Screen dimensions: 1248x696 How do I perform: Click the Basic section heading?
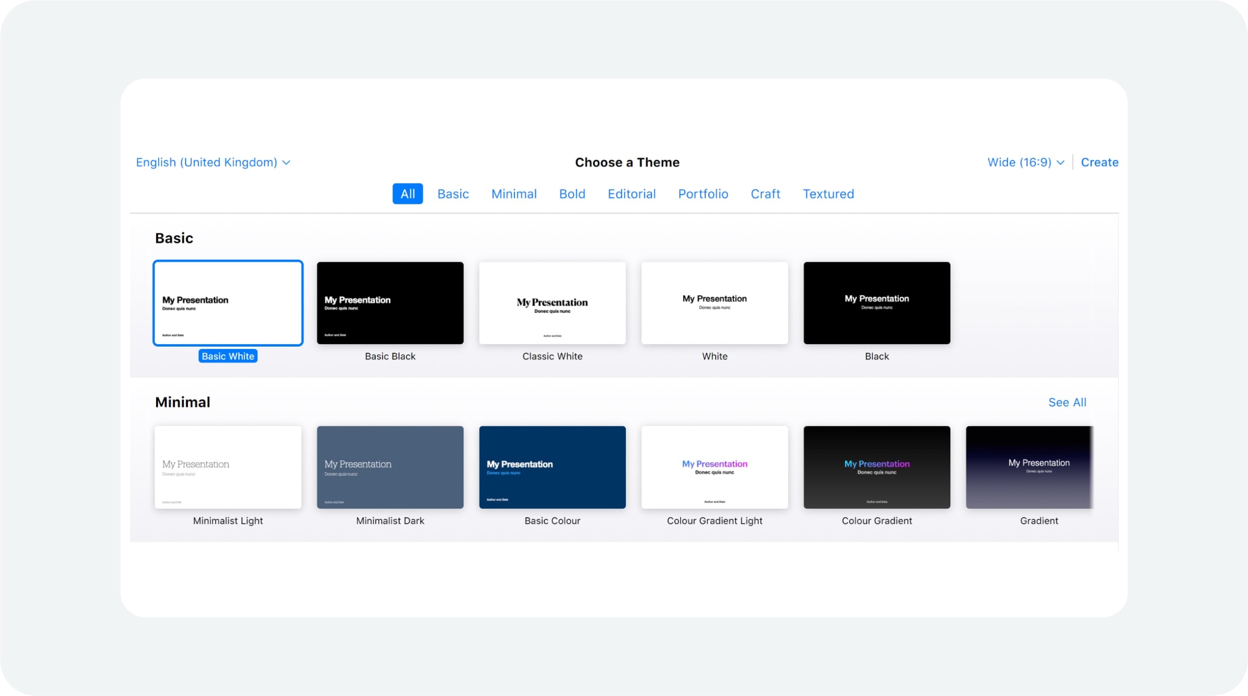coord(174,238)
